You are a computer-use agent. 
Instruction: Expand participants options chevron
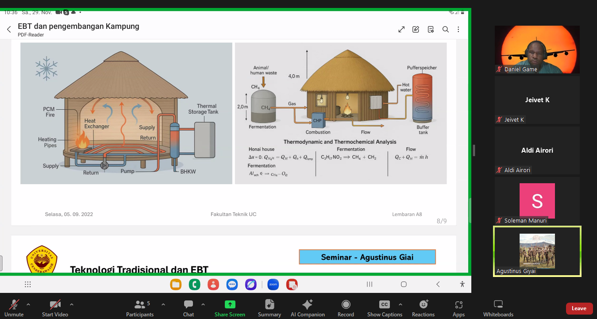(x=163, y=304)
